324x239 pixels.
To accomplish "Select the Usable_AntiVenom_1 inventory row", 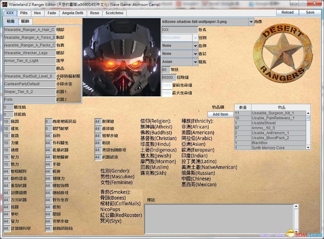I will coord(270,133).
